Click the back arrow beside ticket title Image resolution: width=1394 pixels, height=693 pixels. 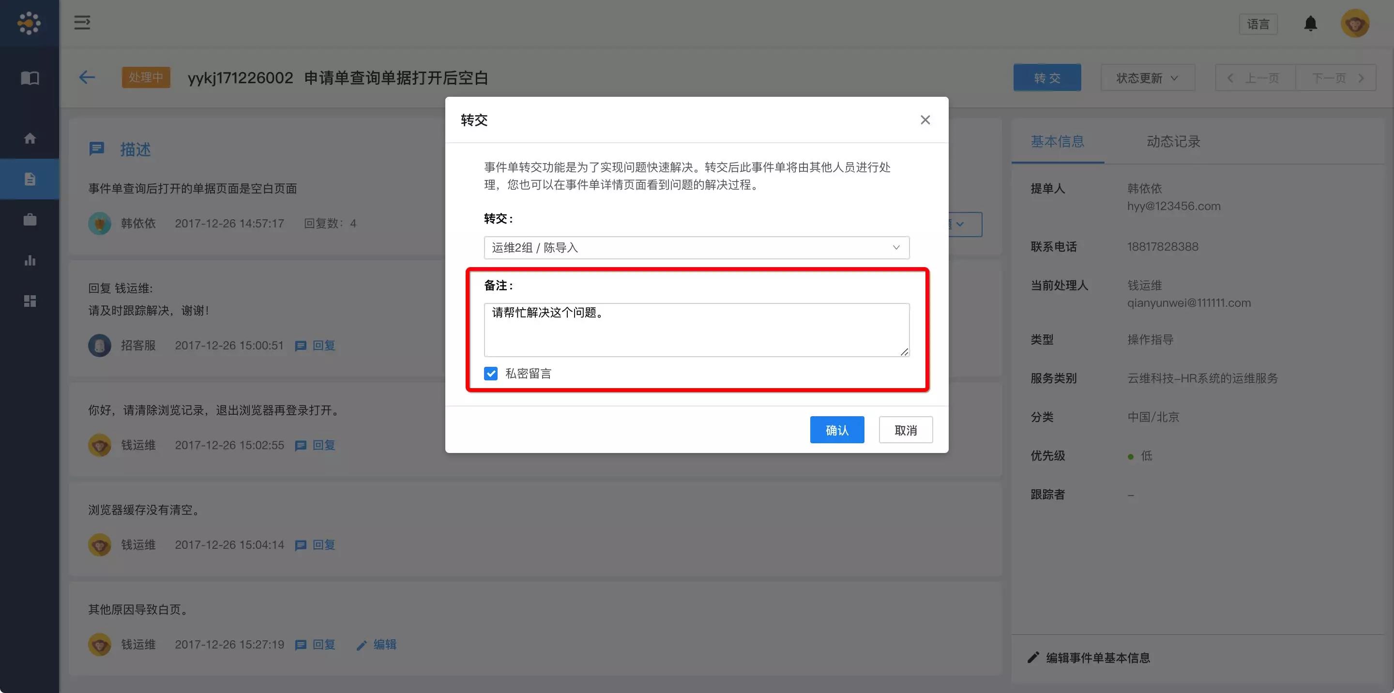(x=87, y=77)
